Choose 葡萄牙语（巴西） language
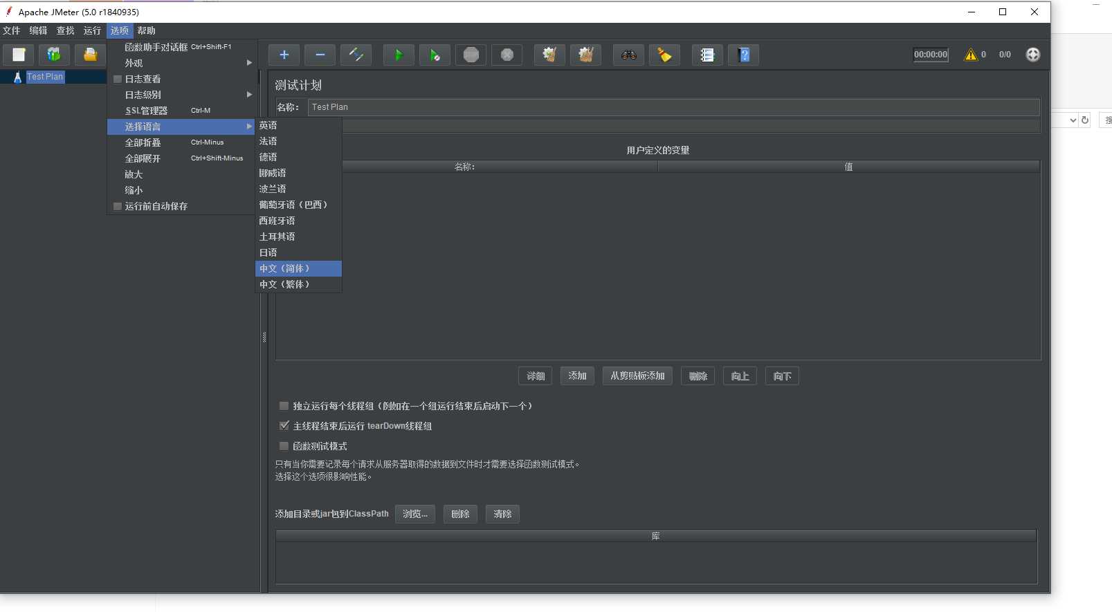The image size is (1112, 612). pos(298,205)
